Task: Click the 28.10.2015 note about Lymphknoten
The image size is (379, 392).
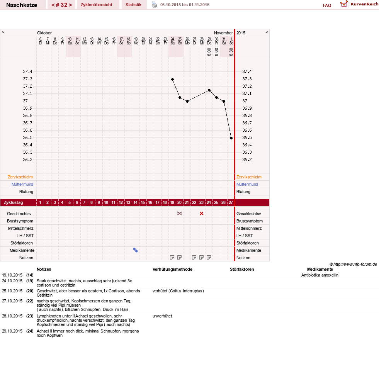Action: tap(86, 320)
